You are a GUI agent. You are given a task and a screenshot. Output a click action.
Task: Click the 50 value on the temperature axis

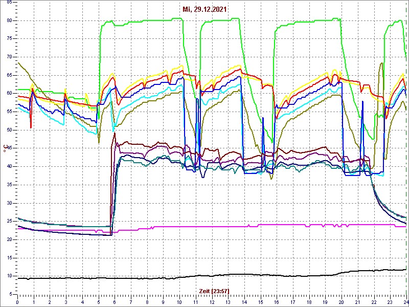9,130
